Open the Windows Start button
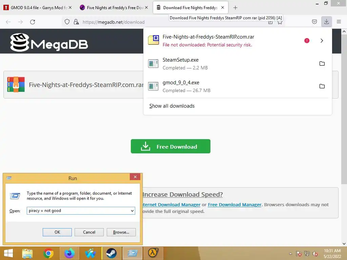The width and height of the screenshot is (347, 260). pos(8,253)
